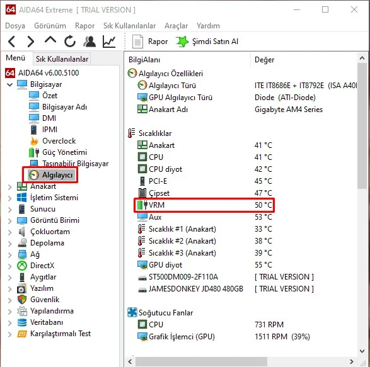Switch to Sık Kullanılanlar tab
Image resolution: width=370 pixels, height=367 pixels.
(62, 59)
